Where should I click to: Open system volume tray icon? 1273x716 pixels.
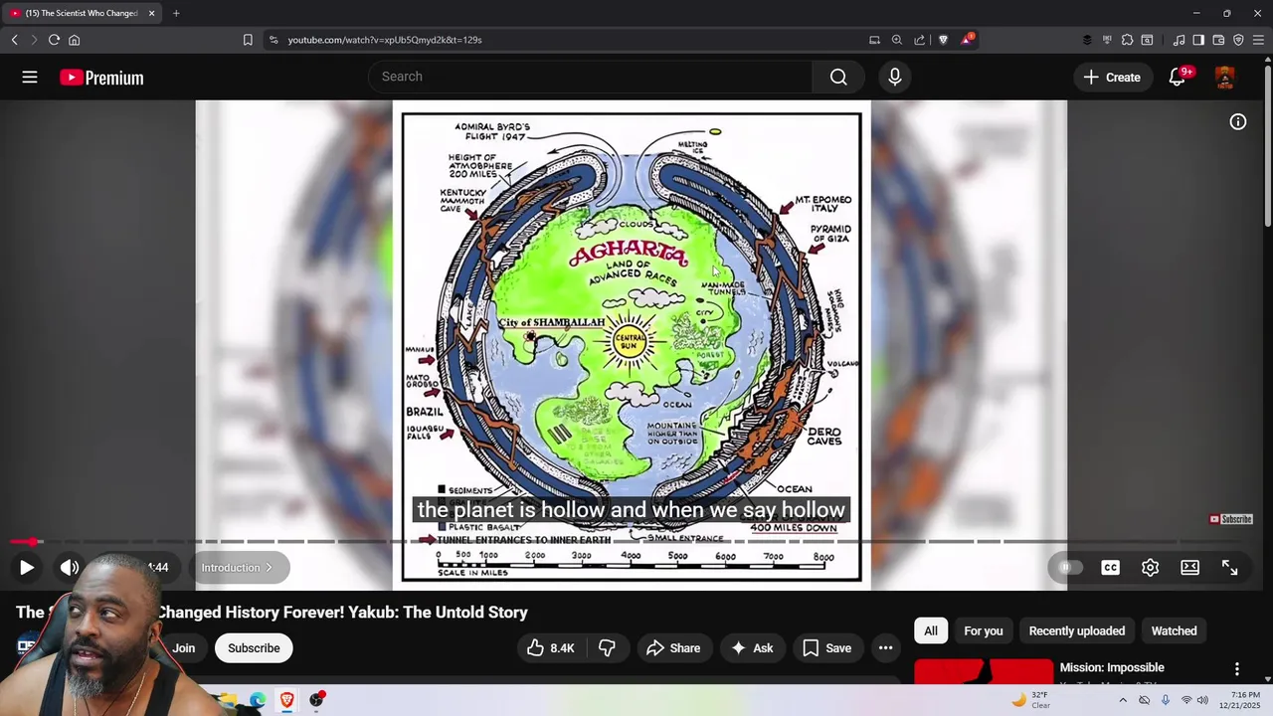click(x=1202, y=700)
